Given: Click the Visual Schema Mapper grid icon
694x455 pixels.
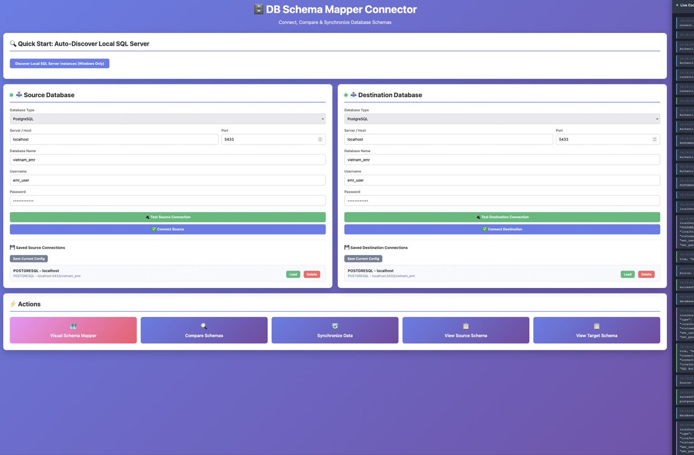Looking at the screenshot, I should click(x=73, y=325).
